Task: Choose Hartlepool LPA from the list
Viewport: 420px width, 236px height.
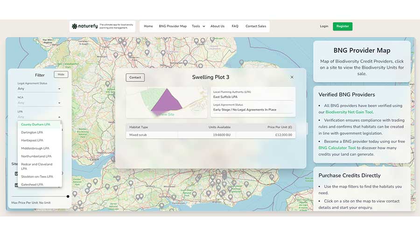Action: tap(39, 140)
